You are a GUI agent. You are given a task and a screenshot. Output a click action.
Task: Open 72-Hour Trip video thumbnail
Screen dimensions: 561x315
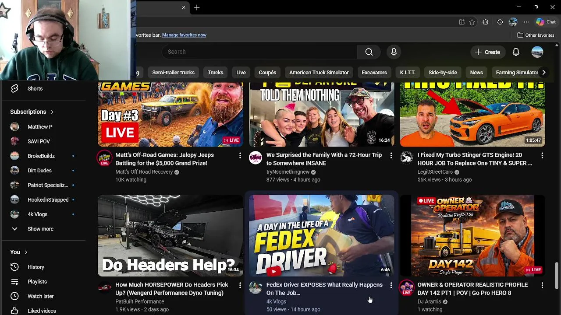click(322, 115)
